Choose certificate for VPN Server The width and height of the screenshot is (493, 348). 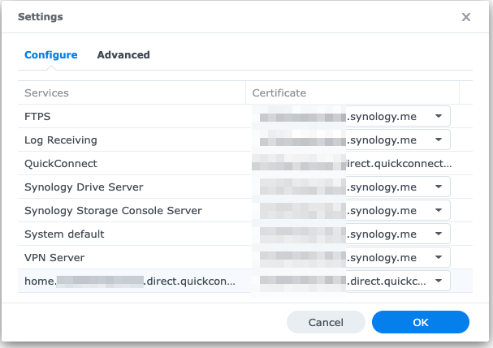(x=439, y=257)
